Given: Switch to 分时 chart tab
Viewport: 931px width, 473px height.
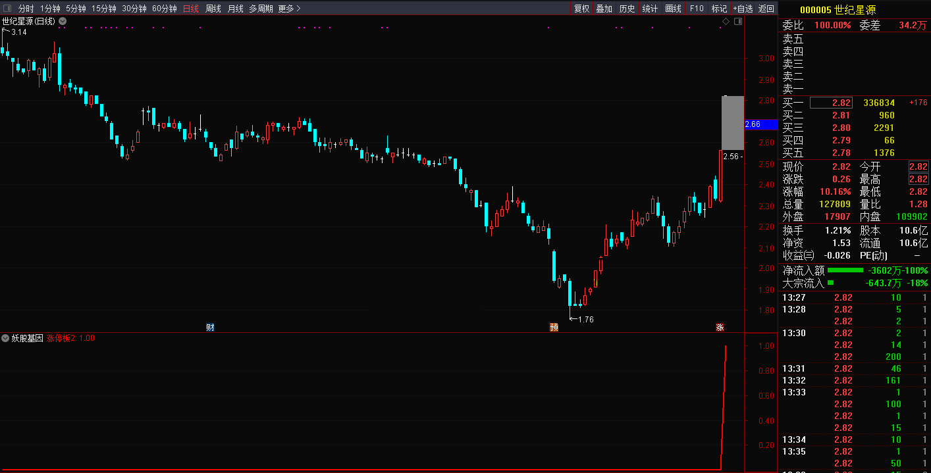Looking at the screenshot, I should pyautogui.click(x=26, y=9).
